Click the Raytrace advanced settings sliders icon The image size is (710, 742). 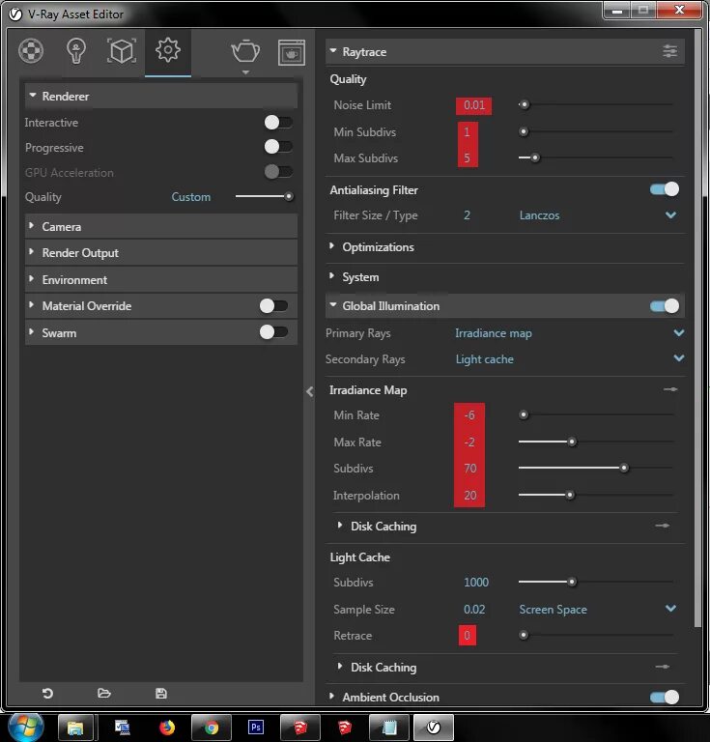coord(669,51)
